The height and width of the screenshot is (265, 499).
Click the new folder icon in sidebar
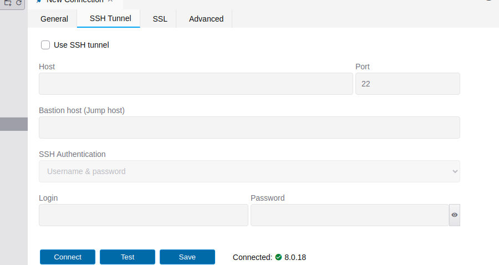[x=8, y=3]
